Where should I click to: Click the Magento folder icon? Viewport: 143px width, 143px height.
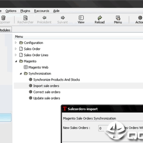point(21,61)
